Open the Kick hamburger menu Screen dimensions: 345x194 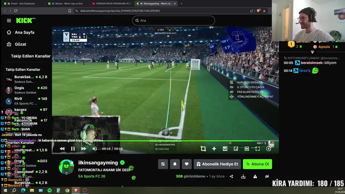coord(9,20)
